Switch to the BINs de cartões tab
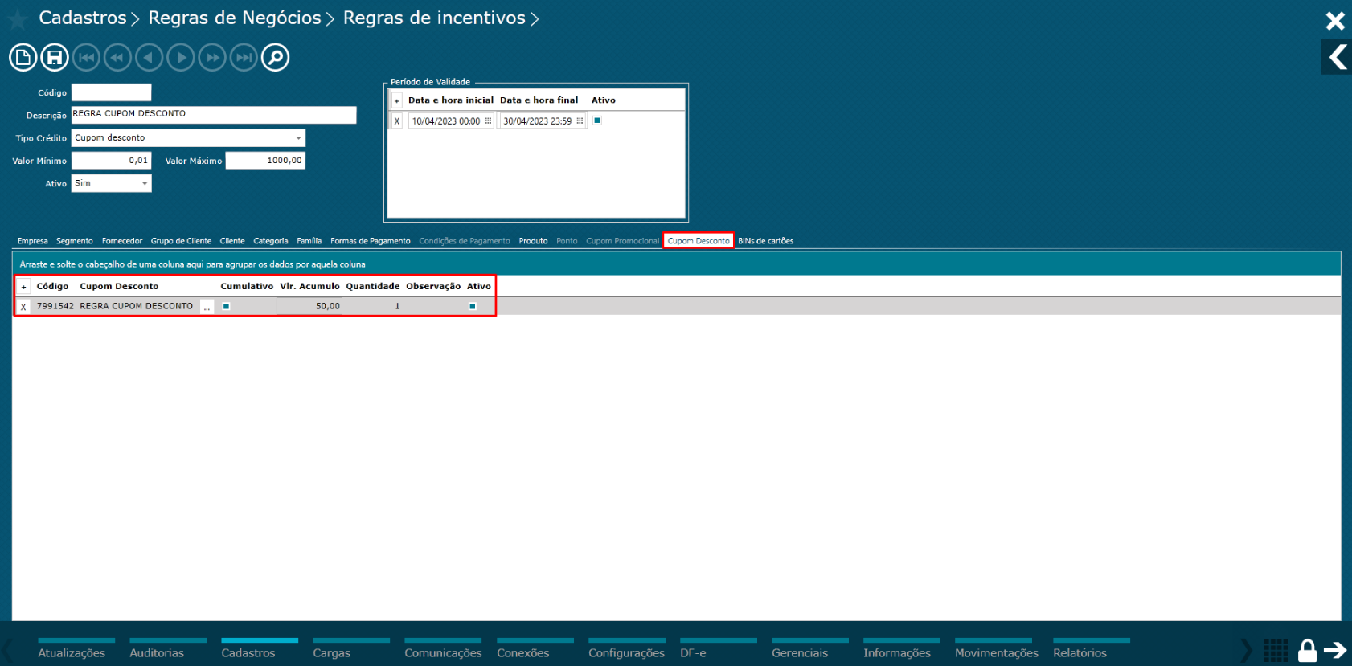Image resolution: width=1352 pixels, height=666 pixels. tap(766, 241)
